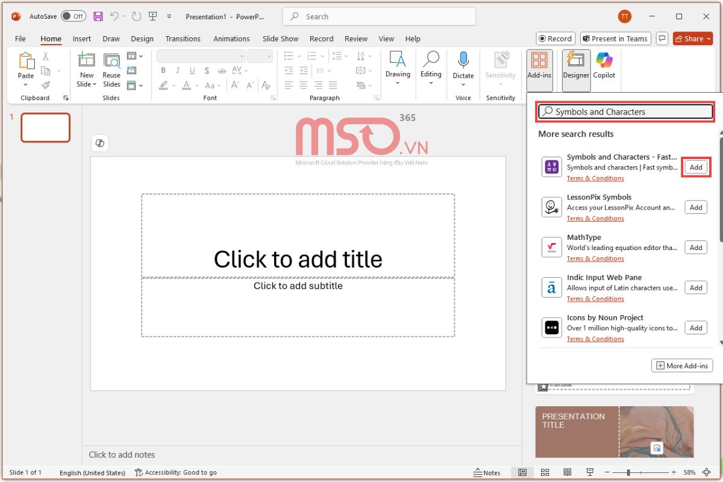This screenshot has height=482, width=723.
Task: Open the Editing search dropdown
Action: [x=431, y=67]
